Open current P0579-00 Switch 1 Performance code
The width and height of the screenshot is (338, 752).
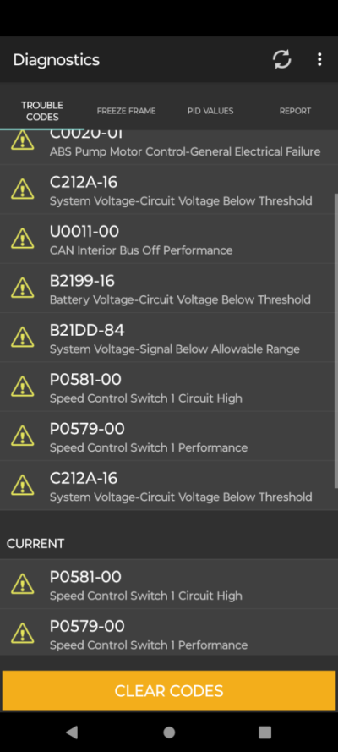coord(169,633)
